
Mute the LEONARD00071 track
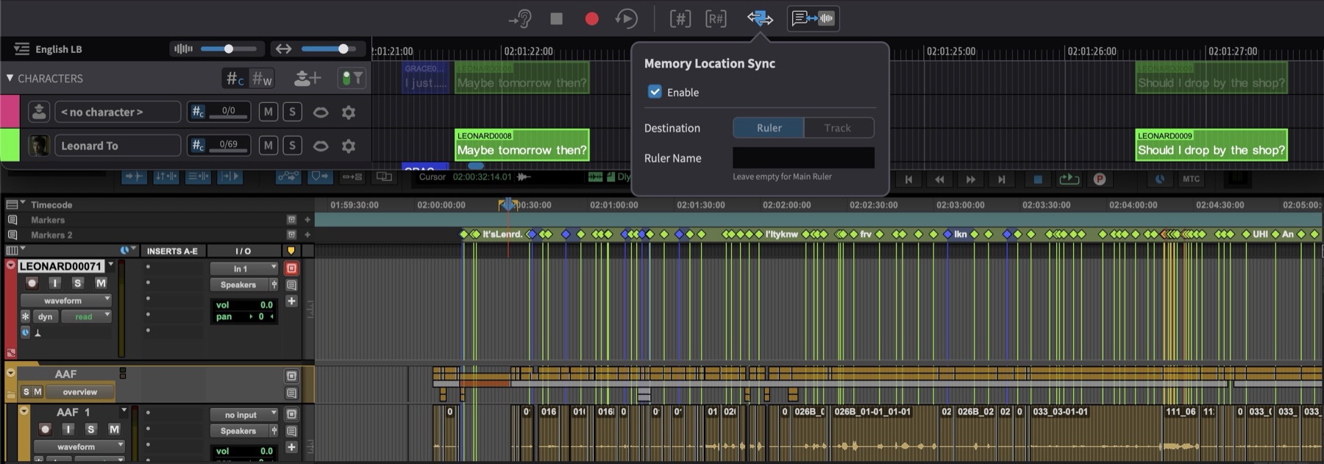tap(101, 283)
